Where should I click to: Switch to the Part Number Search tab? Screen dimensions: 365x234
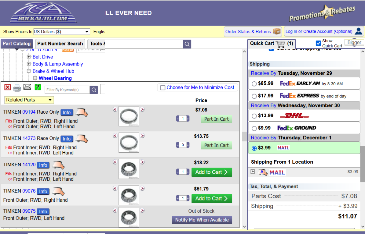[x=60, y=44]
